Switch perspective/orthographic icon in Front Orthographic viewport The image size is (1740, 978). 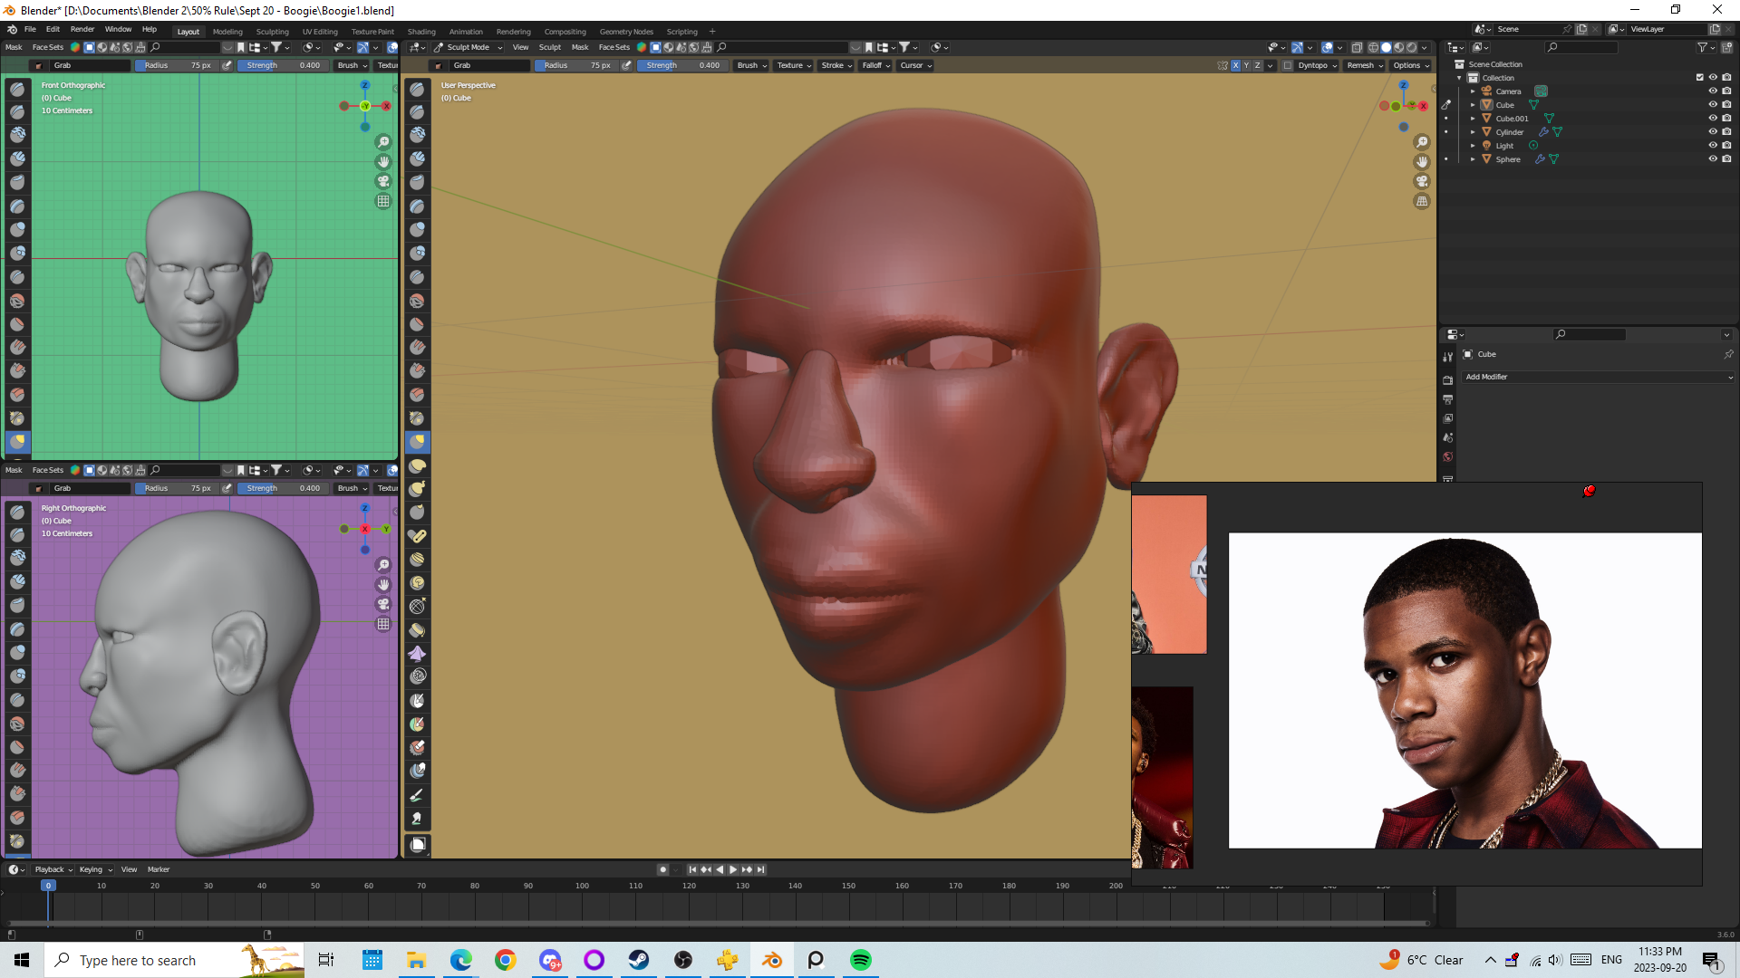click(x=383, y=202)
